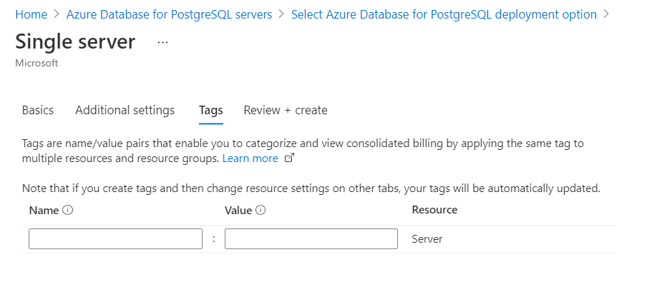
Task: Go to the Review + create tab
Action: 286,111
